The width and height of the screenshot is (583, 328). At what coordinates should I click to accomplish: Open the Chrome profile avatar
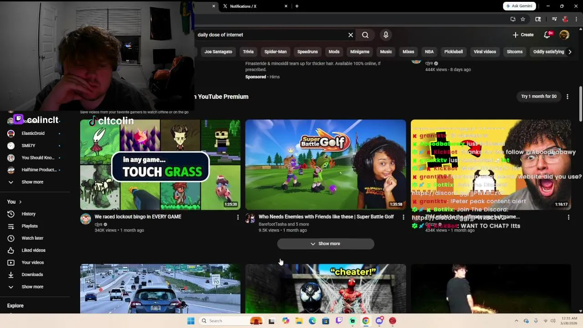[x=565, y=19]
